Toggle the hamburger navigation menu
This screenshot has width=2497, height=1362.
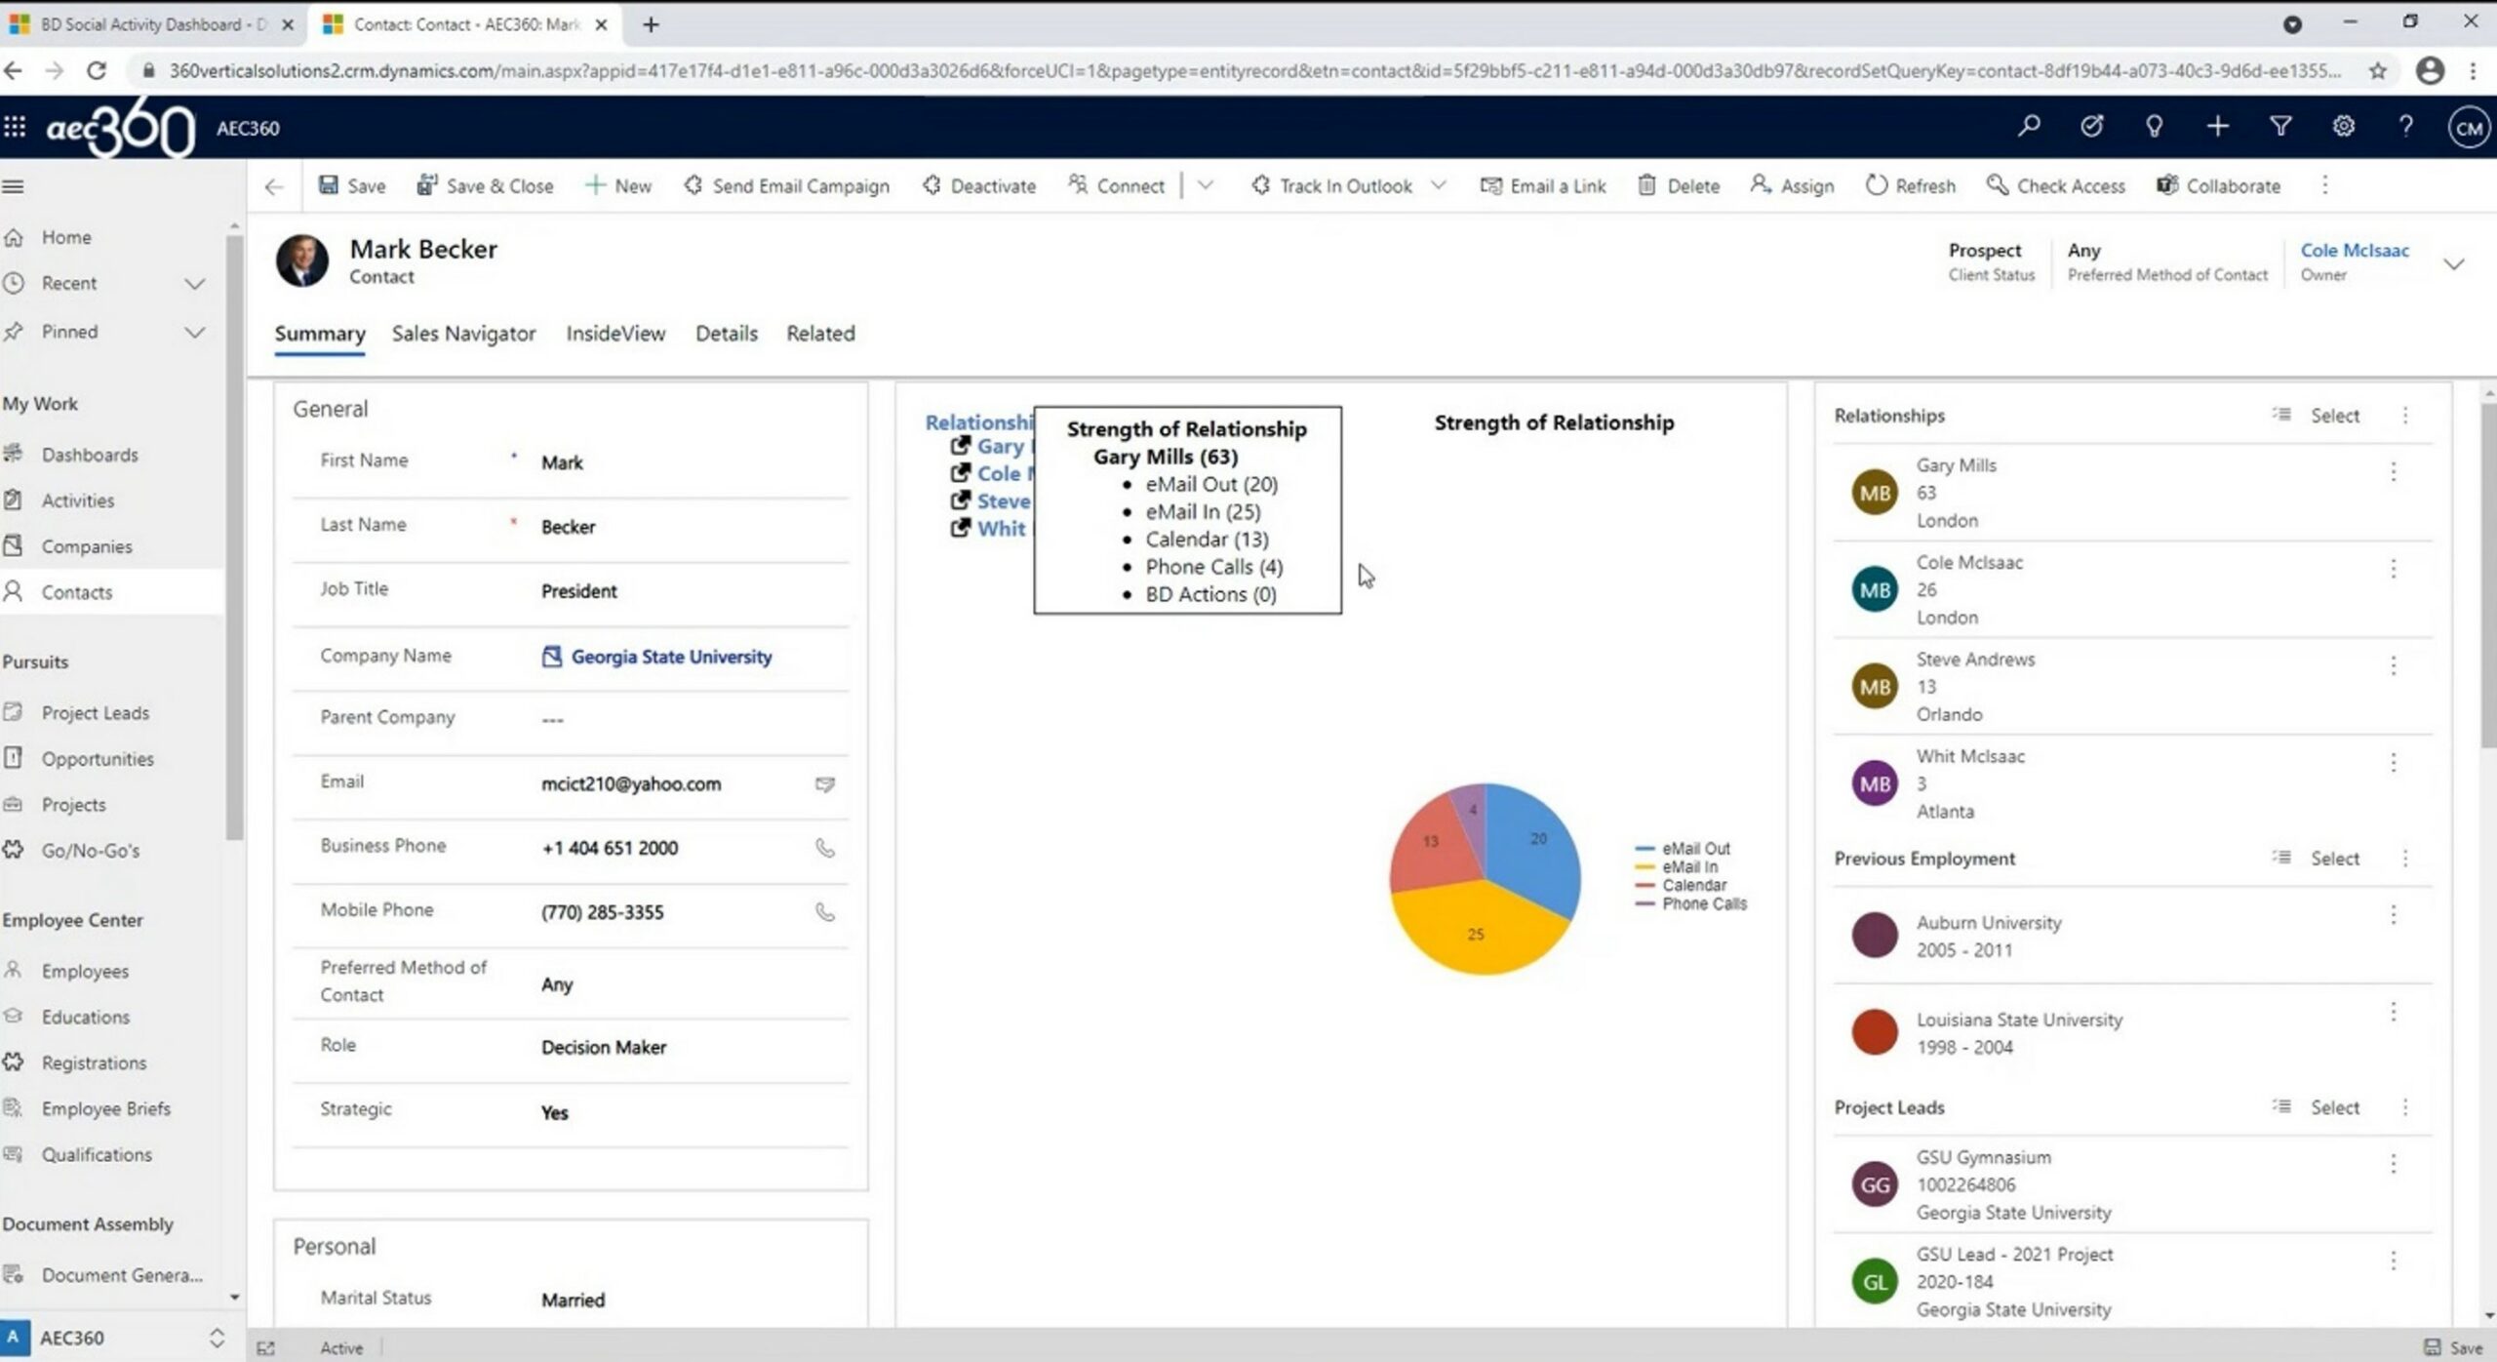[x=14, y=186]
